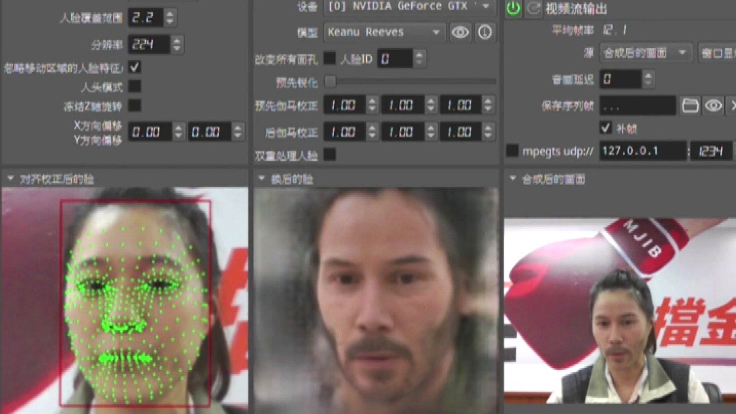
Task: Click the info icon next to the 模型 dropdown
Action: click(x=485, y=33)
